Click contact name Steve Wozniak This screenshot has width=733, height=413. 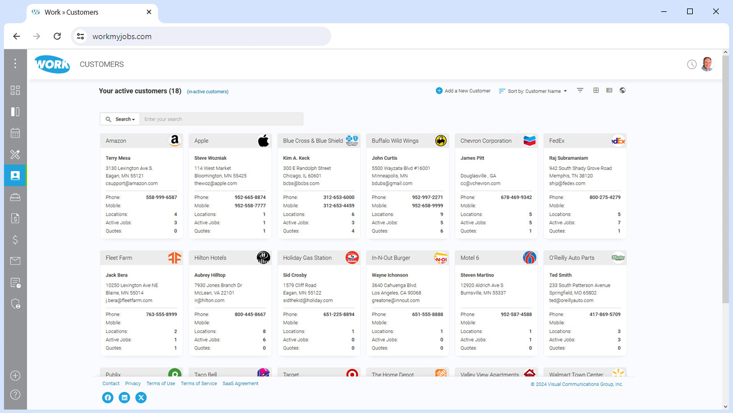point(211,158)
